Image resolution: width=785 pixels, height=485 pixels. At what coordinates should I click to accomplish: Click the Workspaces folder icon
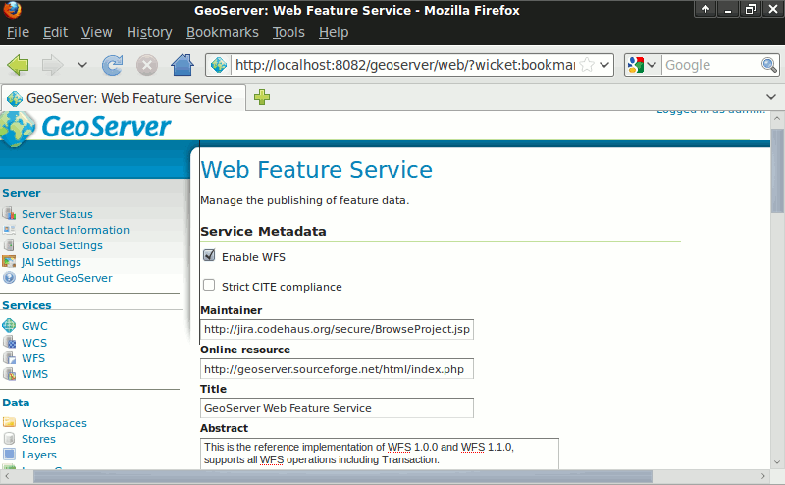coord(9,422)
